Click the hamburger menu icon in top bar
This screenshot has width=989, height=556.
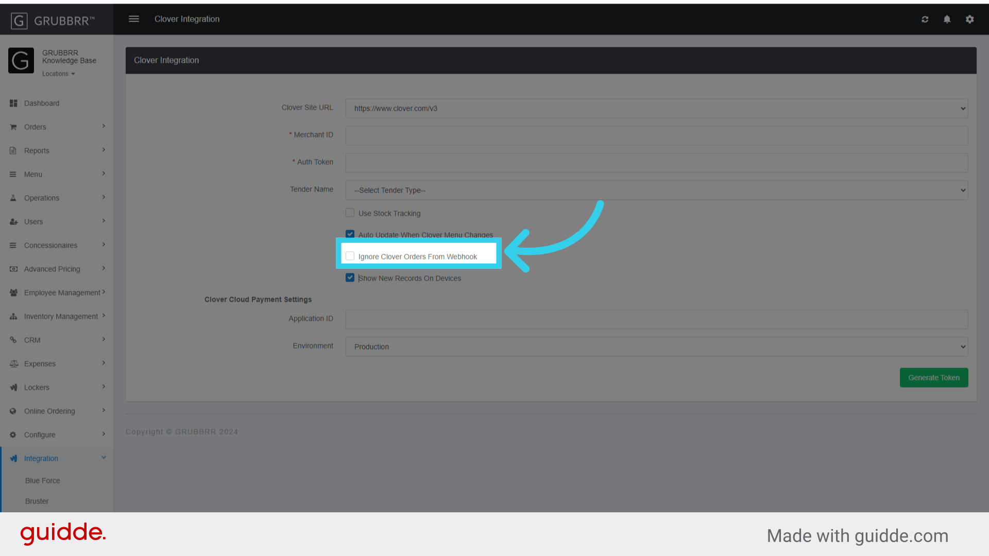coord(134,19)
